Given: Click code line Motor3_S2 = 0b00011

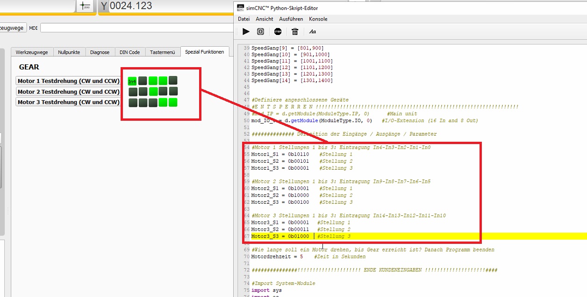Looking at the screenshot, I should tap(301, 229).
